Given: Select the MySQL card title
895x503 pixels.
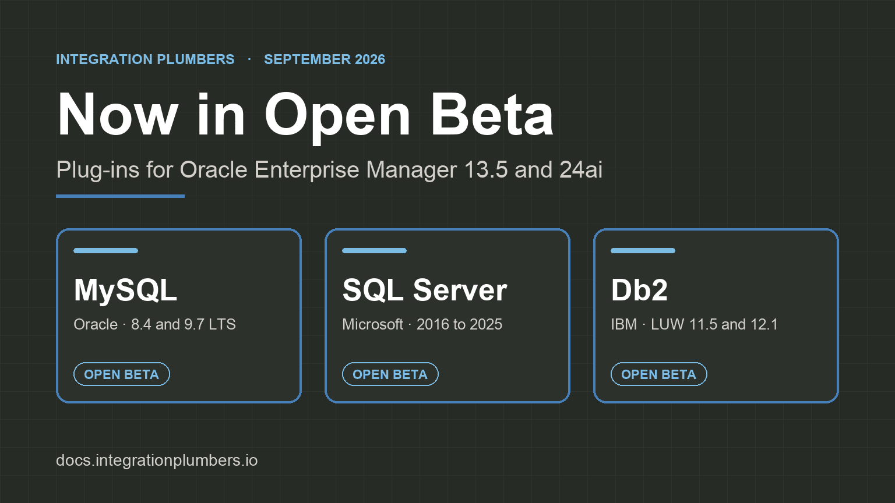Looking at the screenshot, I should (x=125, y=290).
